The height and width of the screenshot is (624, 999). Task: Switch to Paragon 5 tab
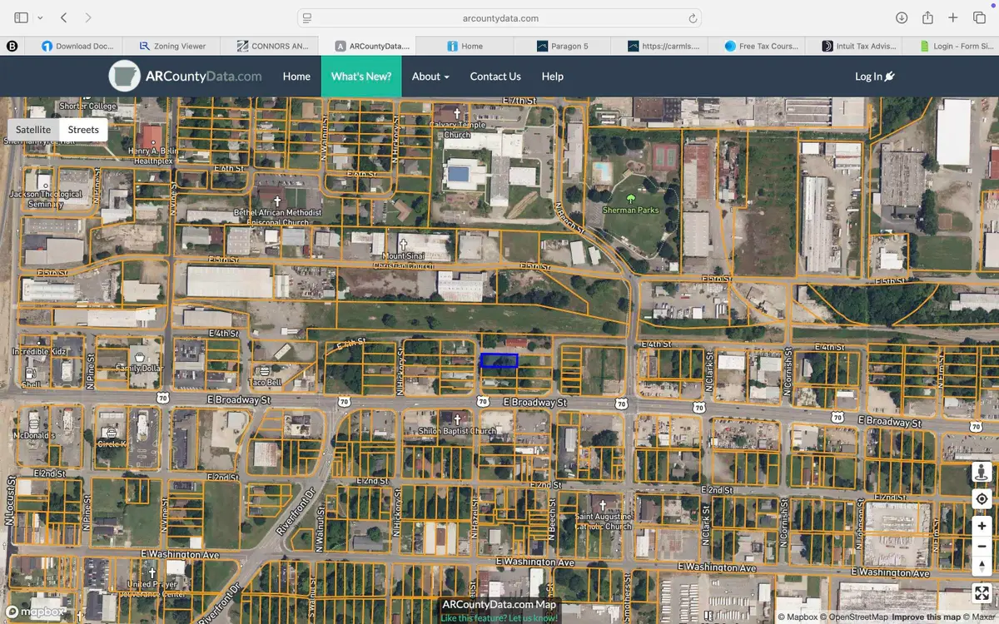pos(562,46)
